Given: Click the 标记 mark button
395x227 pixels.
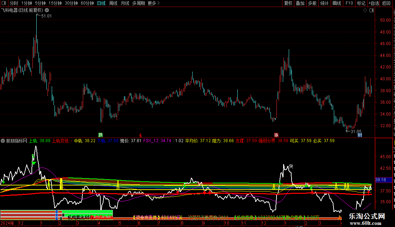Looking at the screenshot, I should coord(361,3).
